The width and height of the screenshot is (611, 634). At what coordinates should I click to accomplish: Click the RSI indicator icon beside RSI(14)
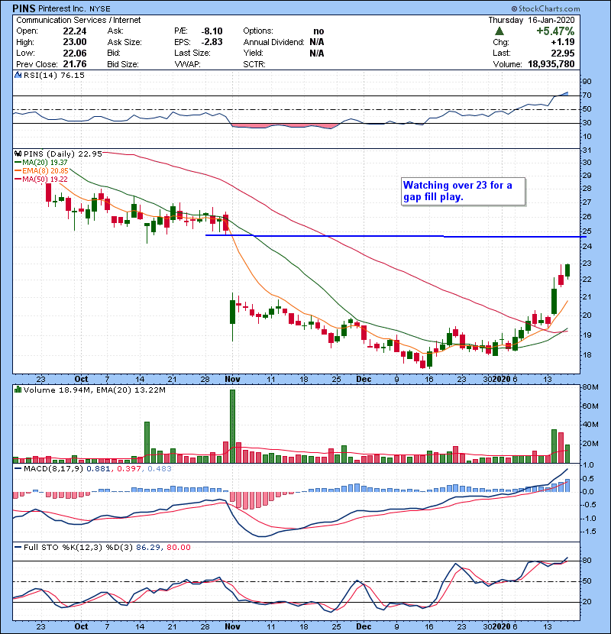(x=18, y=75)
